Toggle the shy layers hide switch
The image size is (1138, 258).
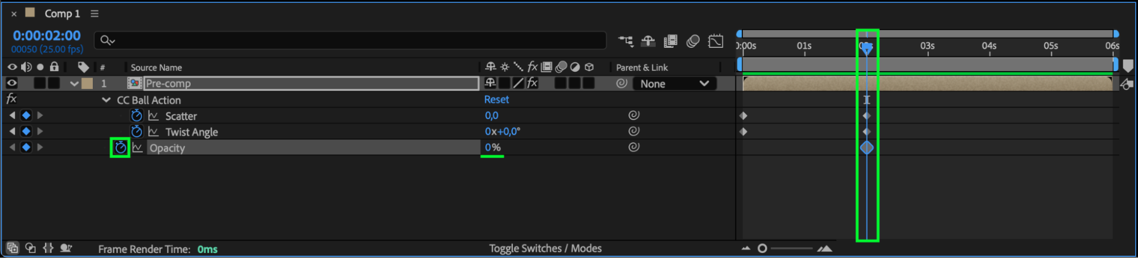648,41
